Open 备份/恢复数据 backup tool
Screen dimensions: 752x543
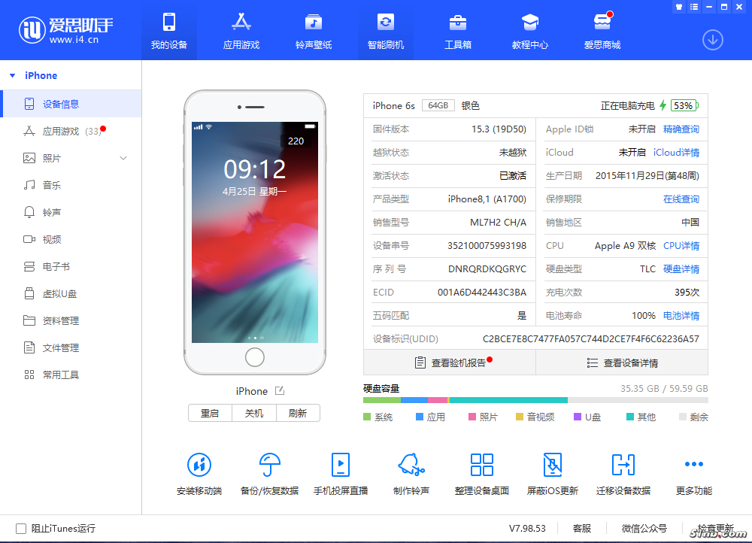coord(269,474)
